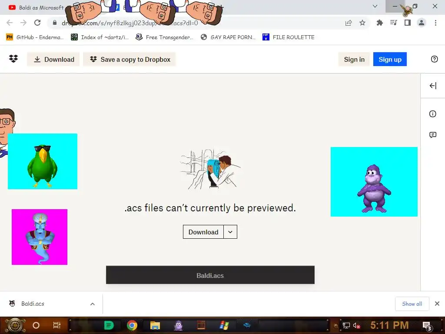Click the blue bird taskbar icon
This screenshot has width=445, height=334.
[x=247, y=325]
